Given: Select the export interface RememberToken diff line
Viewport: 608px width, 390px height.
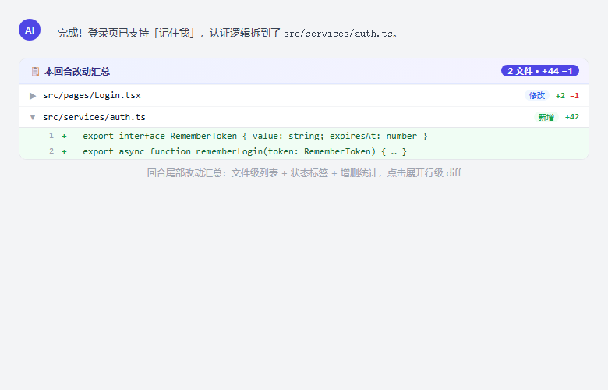Looking at the screenshot, I should (x=304, y=136).
